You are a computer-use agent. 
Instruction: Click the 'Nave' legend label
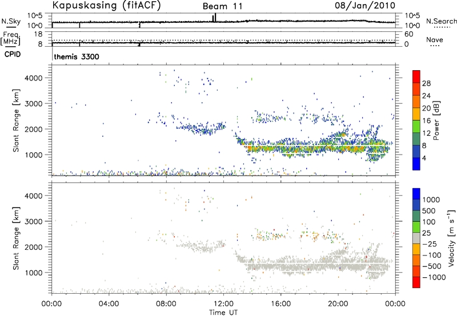(x=435, y=40)
